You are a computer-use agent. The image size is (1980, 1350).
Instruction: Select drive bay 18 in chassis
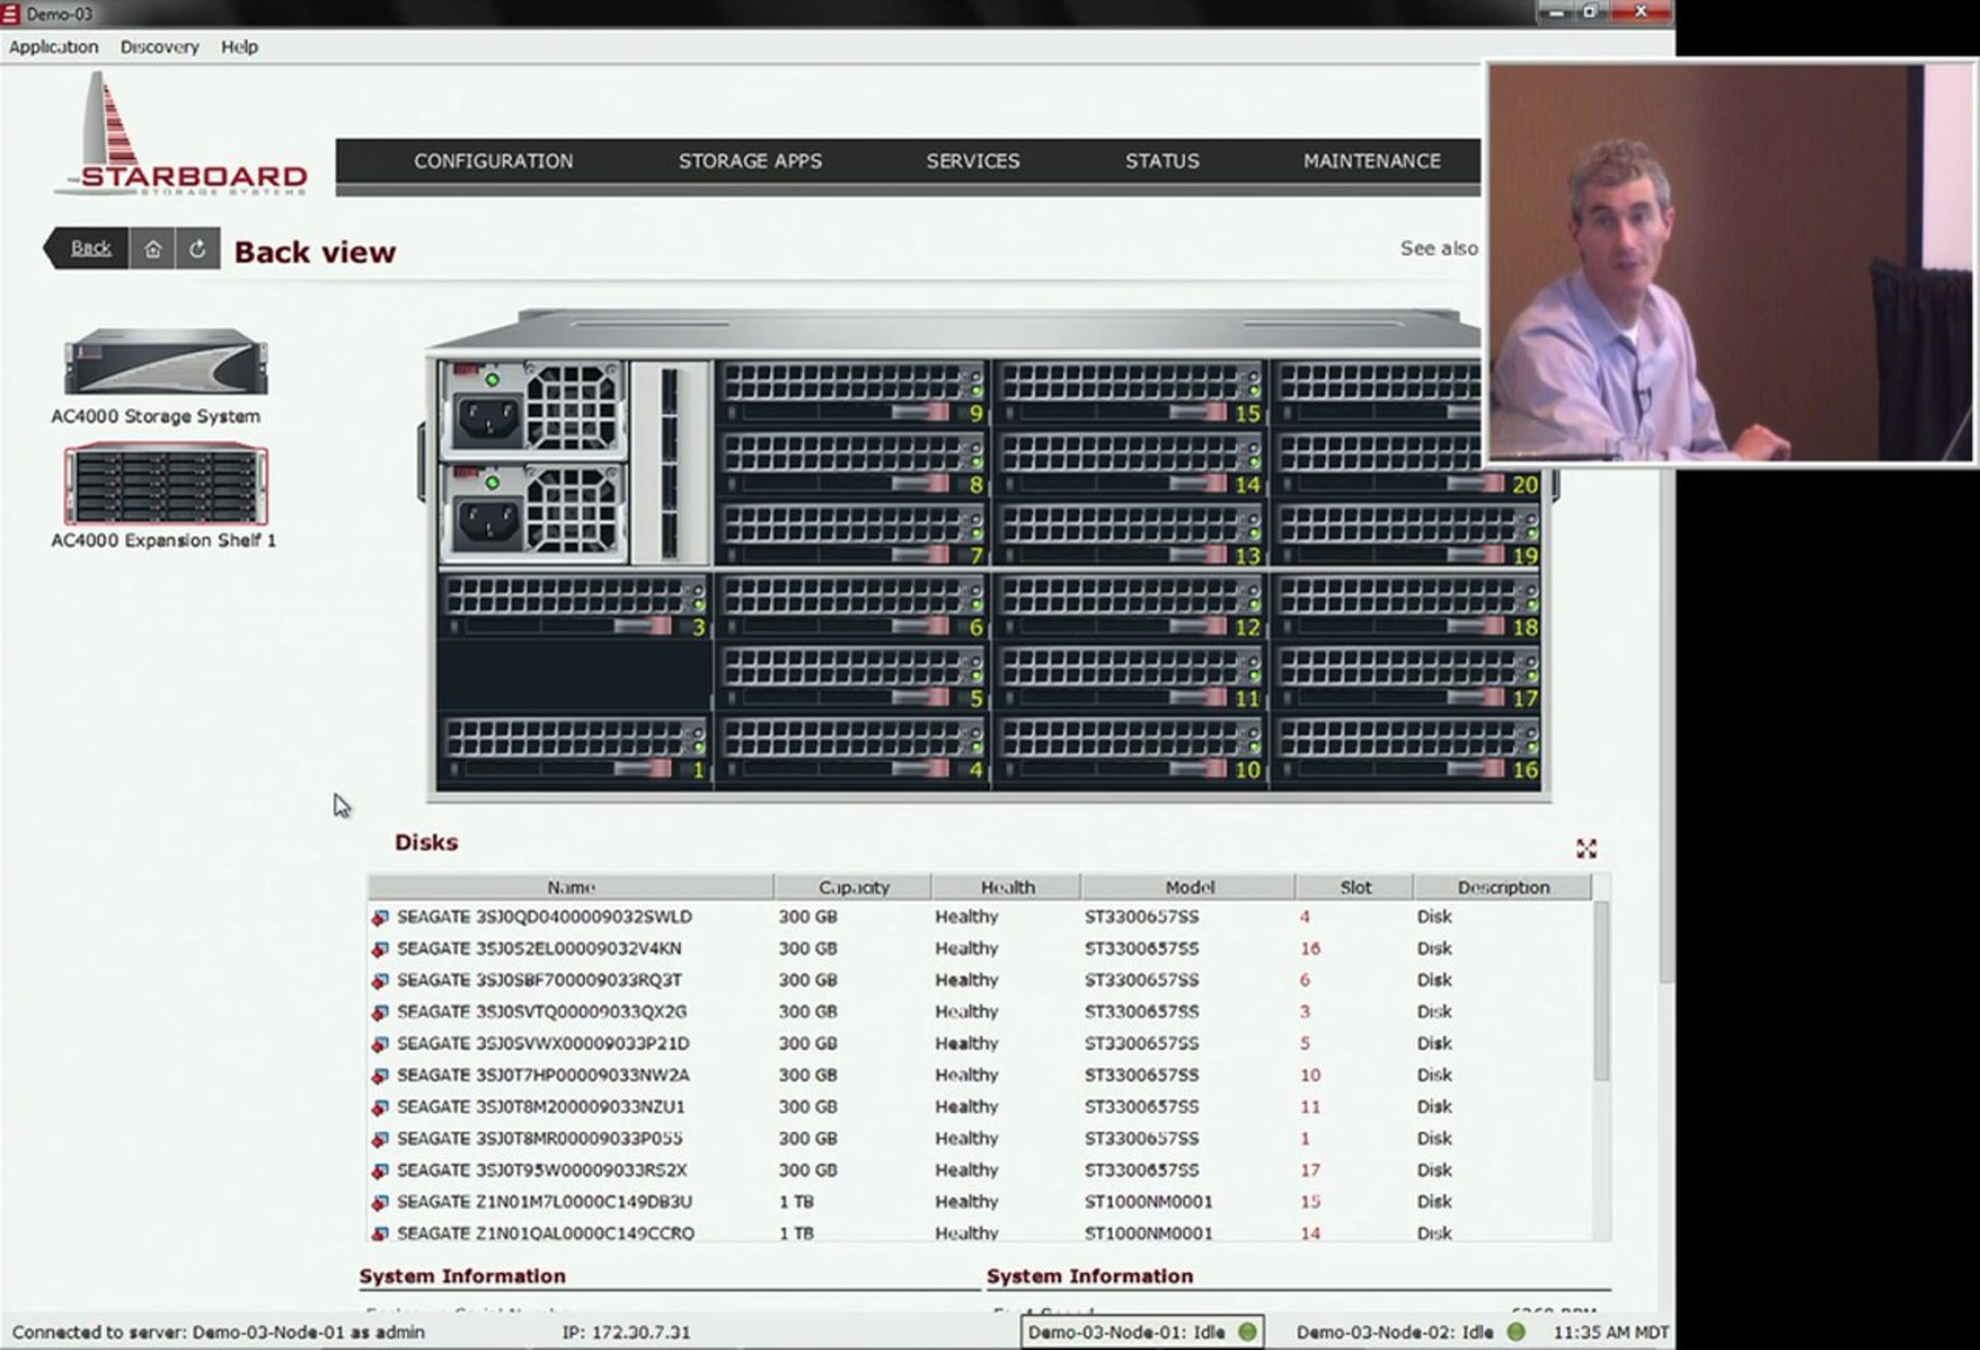(x=1408, y=607)
